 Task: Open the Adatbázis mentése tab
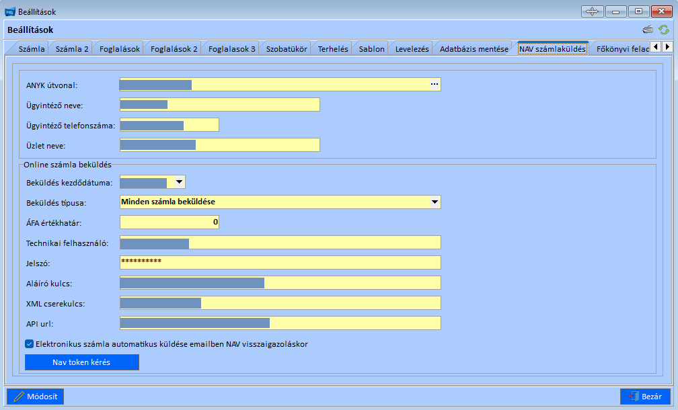pos(474,48)
